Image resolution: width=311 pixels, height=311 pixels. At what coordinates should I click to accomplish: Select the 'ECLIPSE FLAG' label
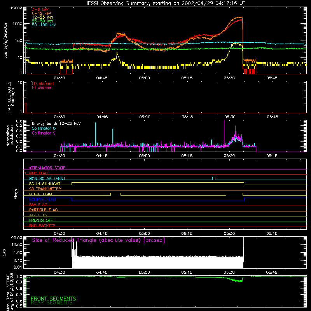pyautogui.click(x=42, y=199)
